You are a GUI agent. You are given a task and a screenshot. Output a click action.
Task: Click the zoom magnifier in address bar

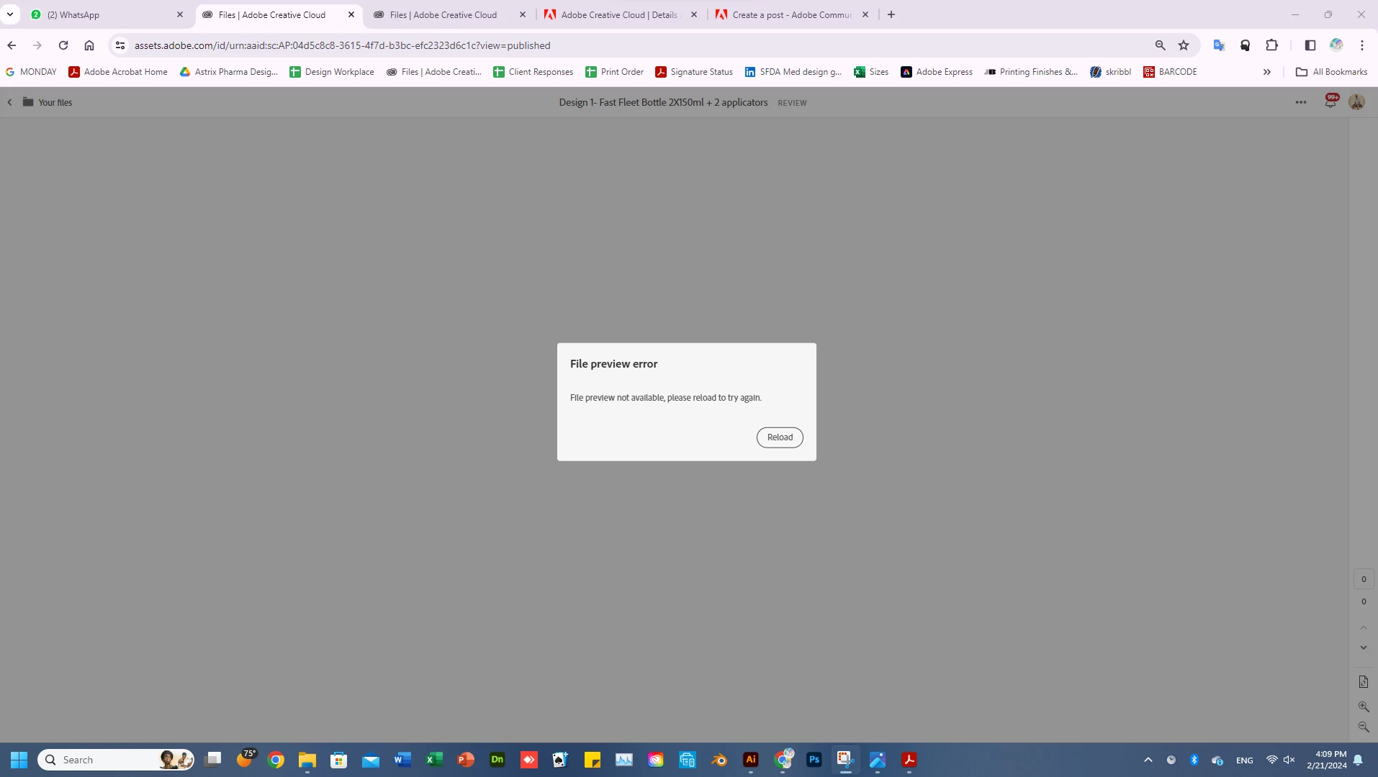[1160, 45]
